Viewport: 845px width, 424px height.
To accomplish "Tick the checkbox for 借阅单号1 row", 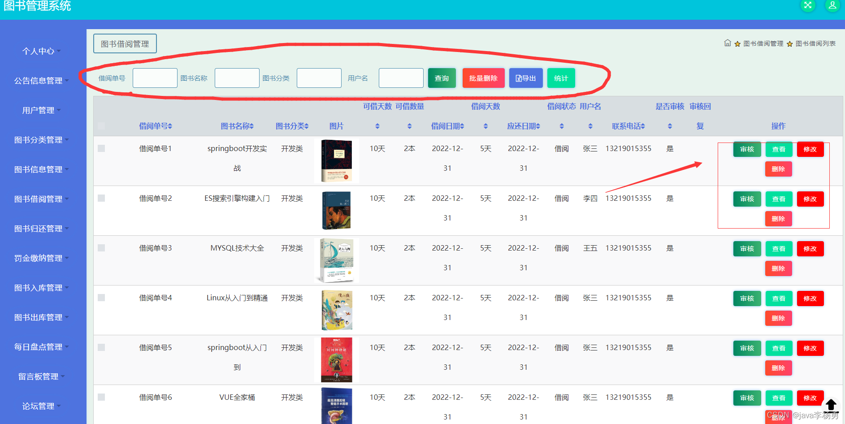I will 101,148.
